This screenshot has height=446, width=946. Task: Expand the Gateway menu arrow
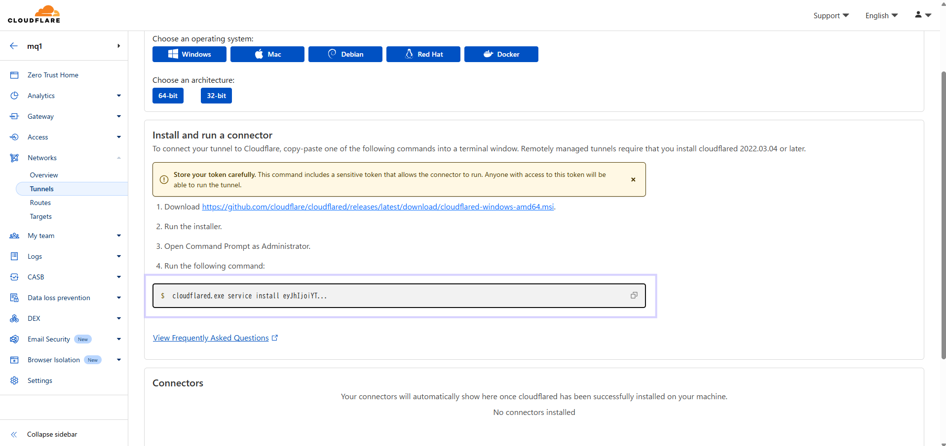tap(119, 116)
